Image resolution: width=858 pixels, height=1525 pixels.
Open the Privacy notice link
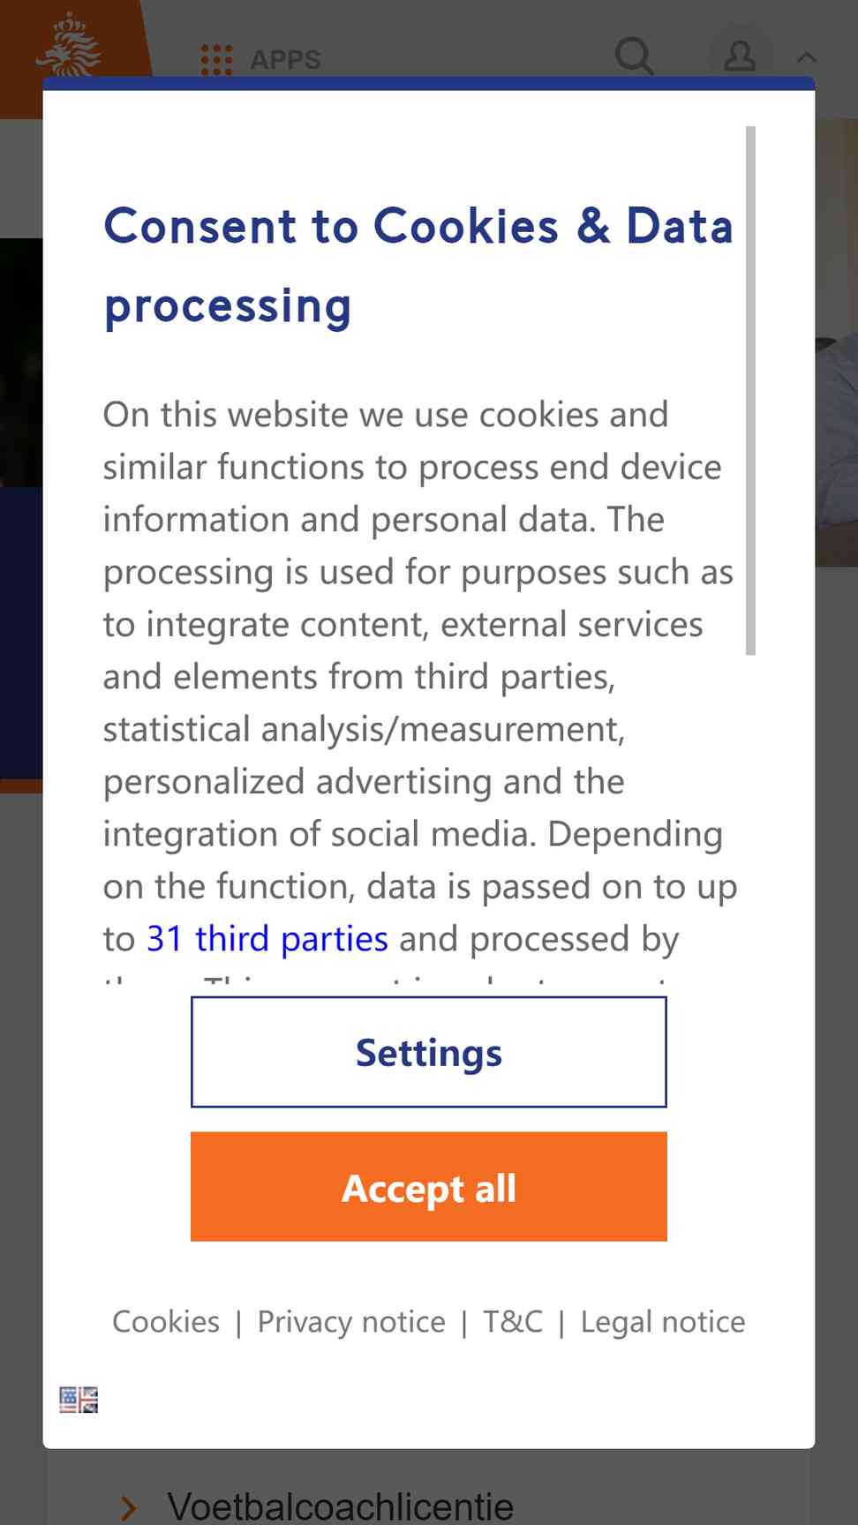tap(351, 1322)
